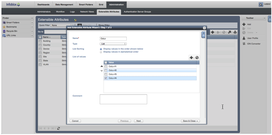This screenshot has width=272, height=135.
Task: Check the CoLo #2 checkbox
Action: [106, 70]
